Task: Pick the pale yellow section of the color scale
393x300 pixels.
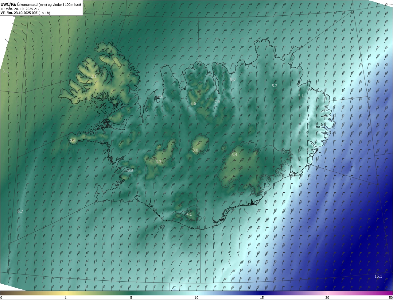Action: point(66,293)
